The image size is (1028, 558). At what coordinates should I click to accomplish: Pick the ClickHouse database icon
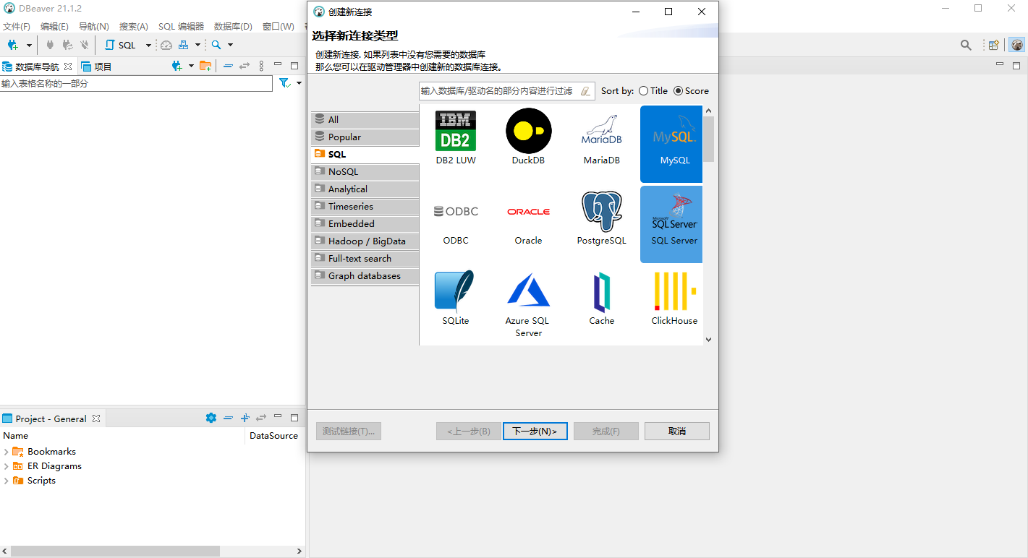(x=674, y=292)
